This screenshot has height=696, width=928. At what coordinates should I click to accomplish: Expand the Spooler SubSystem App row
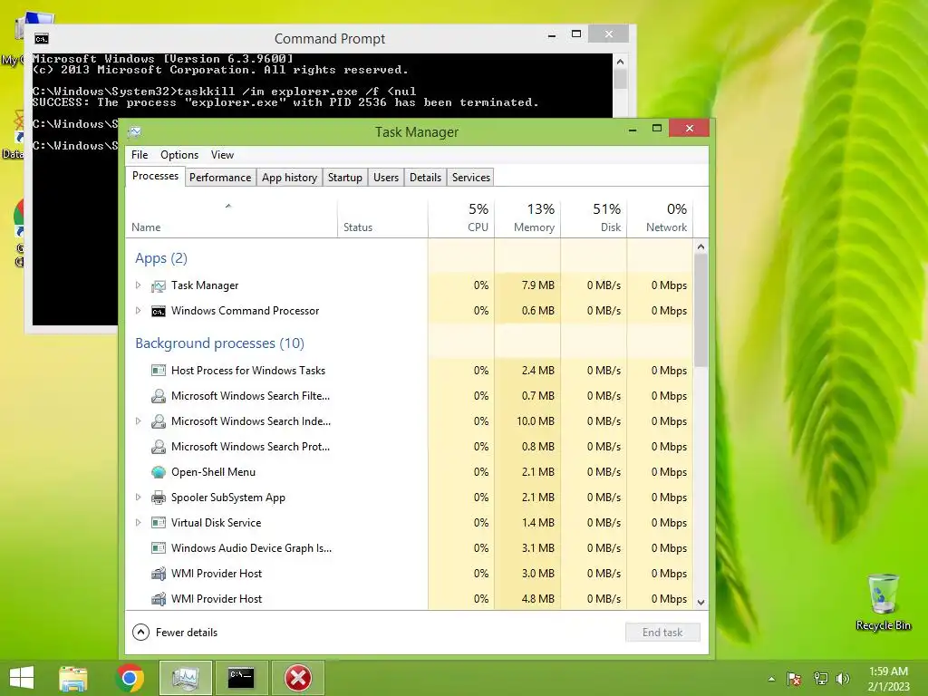pyautogui.click(x=138, y=498)
